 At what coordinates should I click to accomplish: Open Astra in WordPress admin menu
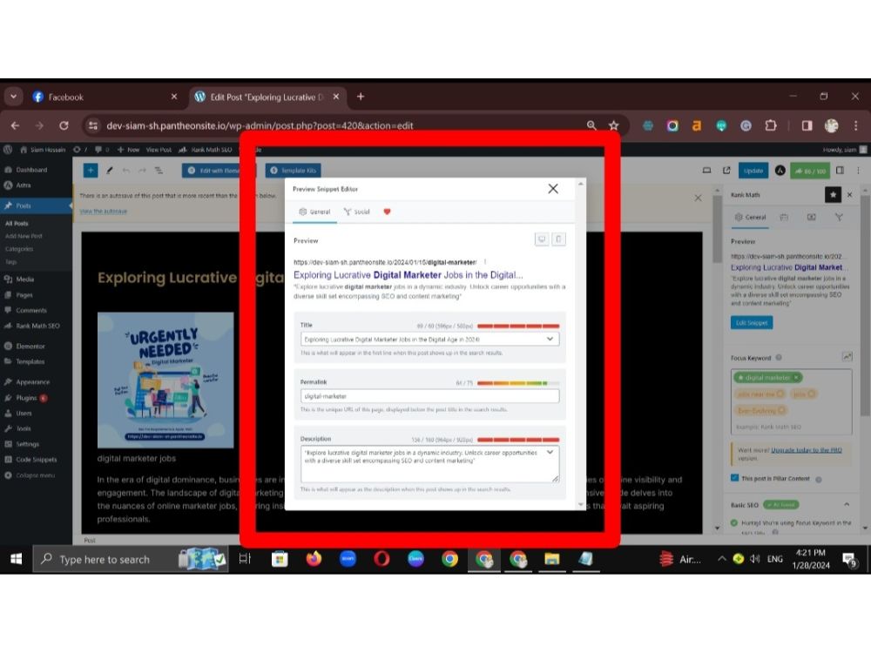pyautogui.click(x=24, y=185)
